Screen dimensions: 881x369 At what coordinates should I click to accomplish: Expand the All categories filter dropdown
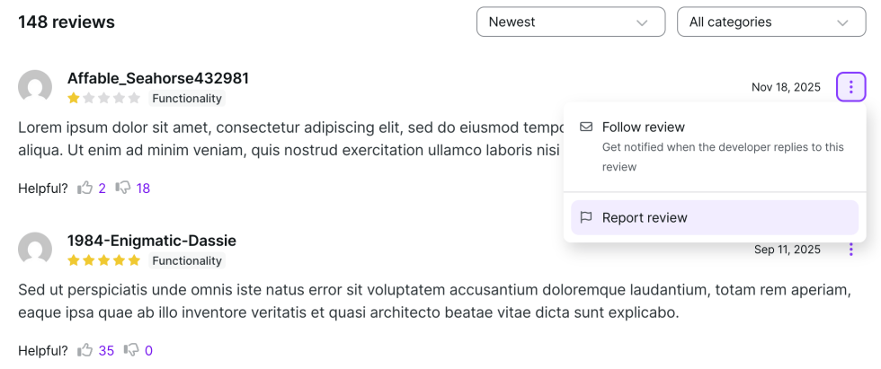click(x=770, y=22)
